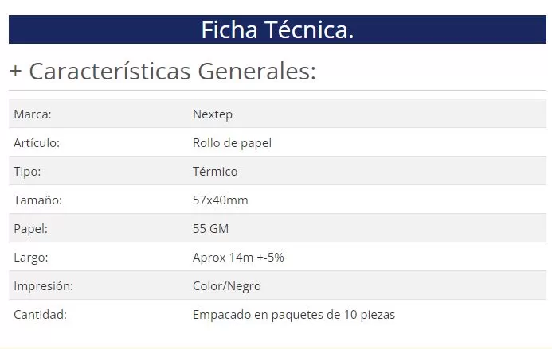Select the Empacado en paquetes value

click(294, 315)
